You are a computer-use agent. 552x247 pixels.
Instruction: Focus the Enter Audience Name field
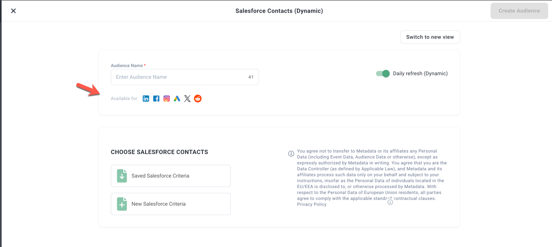[180, 77]
